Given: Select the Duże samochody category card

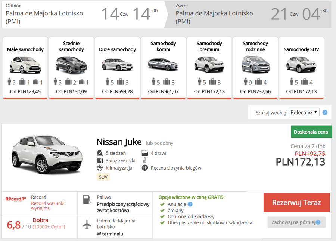Looking at the screenshot, I should coord(118,68).
